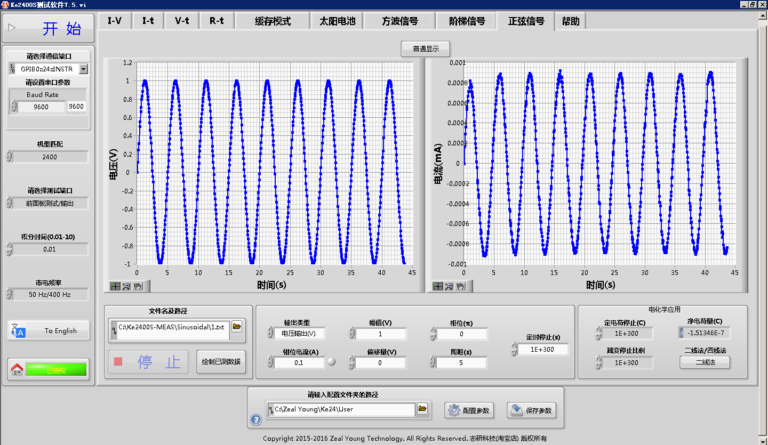Step the 幅值(V) value
The width and height of the screenshot is (768, 445).
coord(351,334)
